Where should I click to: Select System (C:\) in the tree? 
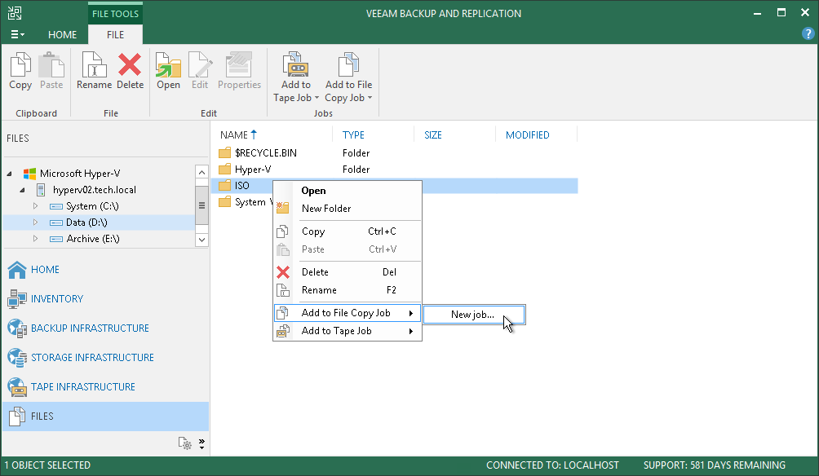pos(92,206)
